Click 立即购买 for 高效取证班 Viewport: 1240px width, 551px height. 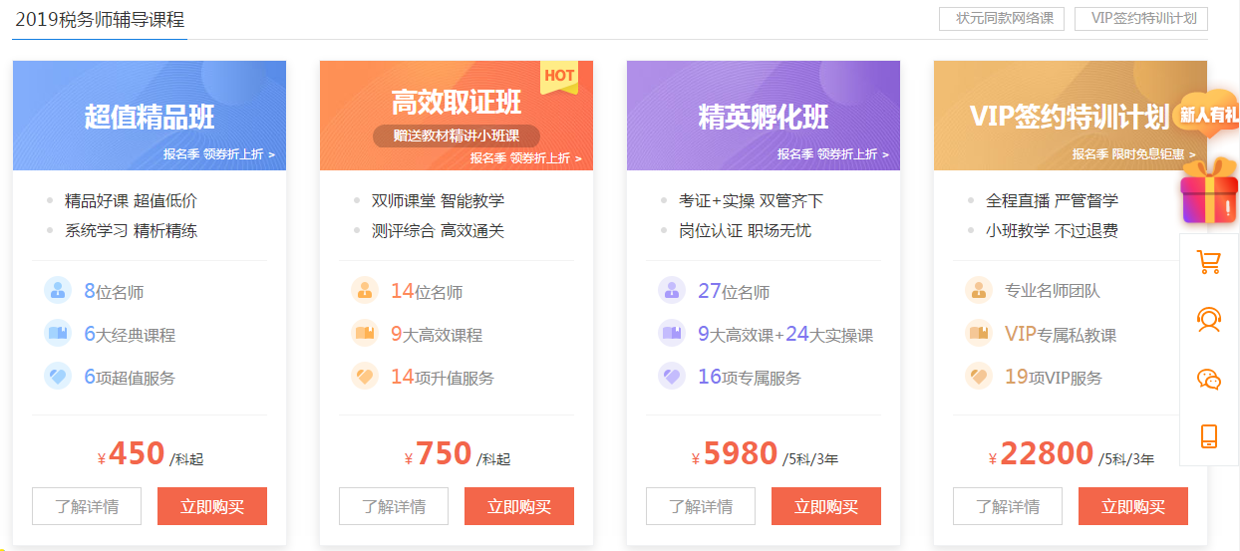point(519,506)
